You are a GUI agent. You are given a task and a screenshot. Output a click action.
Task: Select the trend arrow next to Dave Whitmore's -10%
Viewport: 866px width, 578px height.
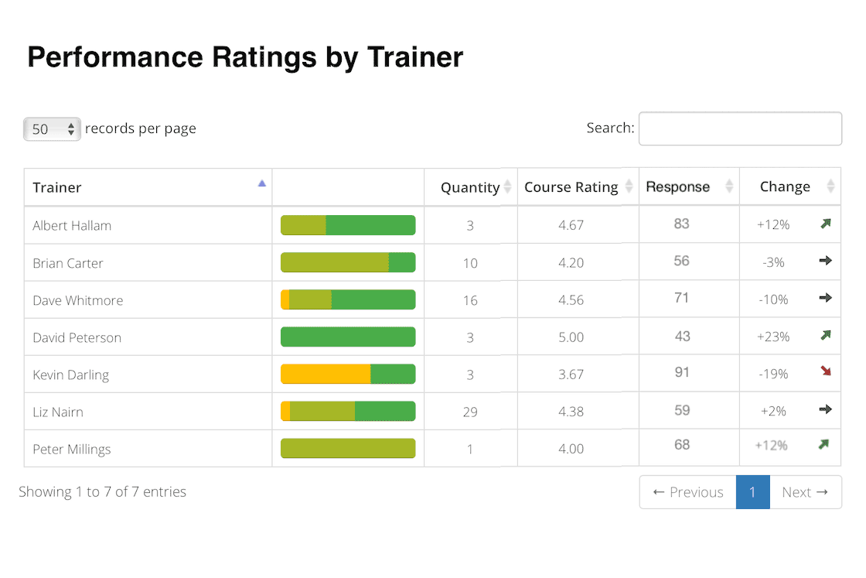tap(826, 298)
